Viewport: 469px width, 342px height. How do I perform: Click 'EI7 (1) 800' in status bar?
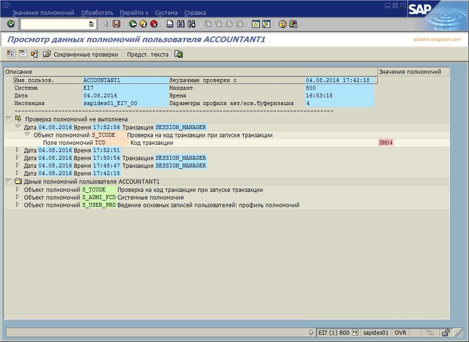pos(334,332)
